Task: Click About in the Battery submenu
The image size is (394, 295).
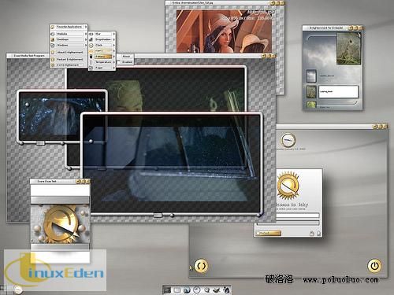Action: click(126, 56)
